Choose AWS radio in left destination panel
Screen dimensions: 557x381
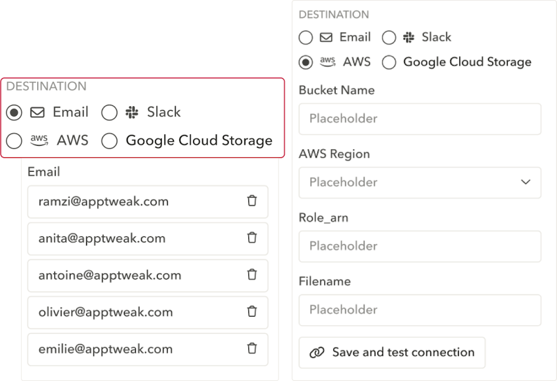pos(14,141)
